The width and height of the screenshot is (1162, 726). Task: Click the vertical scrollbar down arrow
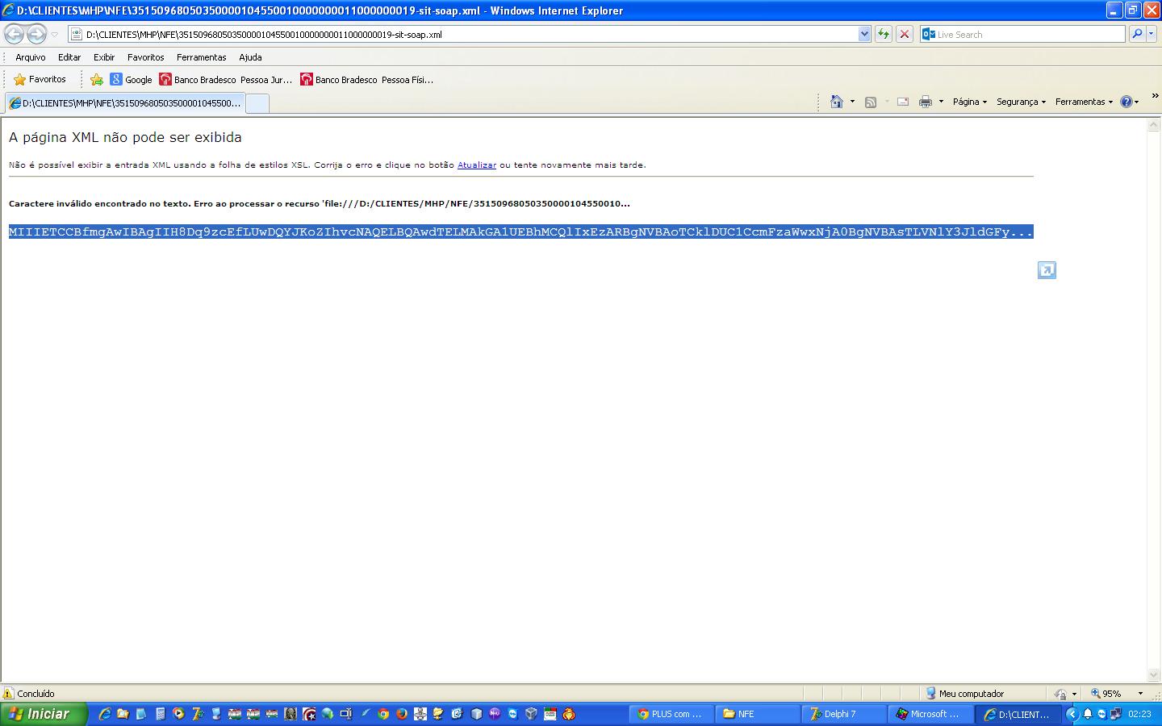point(1154,675)
